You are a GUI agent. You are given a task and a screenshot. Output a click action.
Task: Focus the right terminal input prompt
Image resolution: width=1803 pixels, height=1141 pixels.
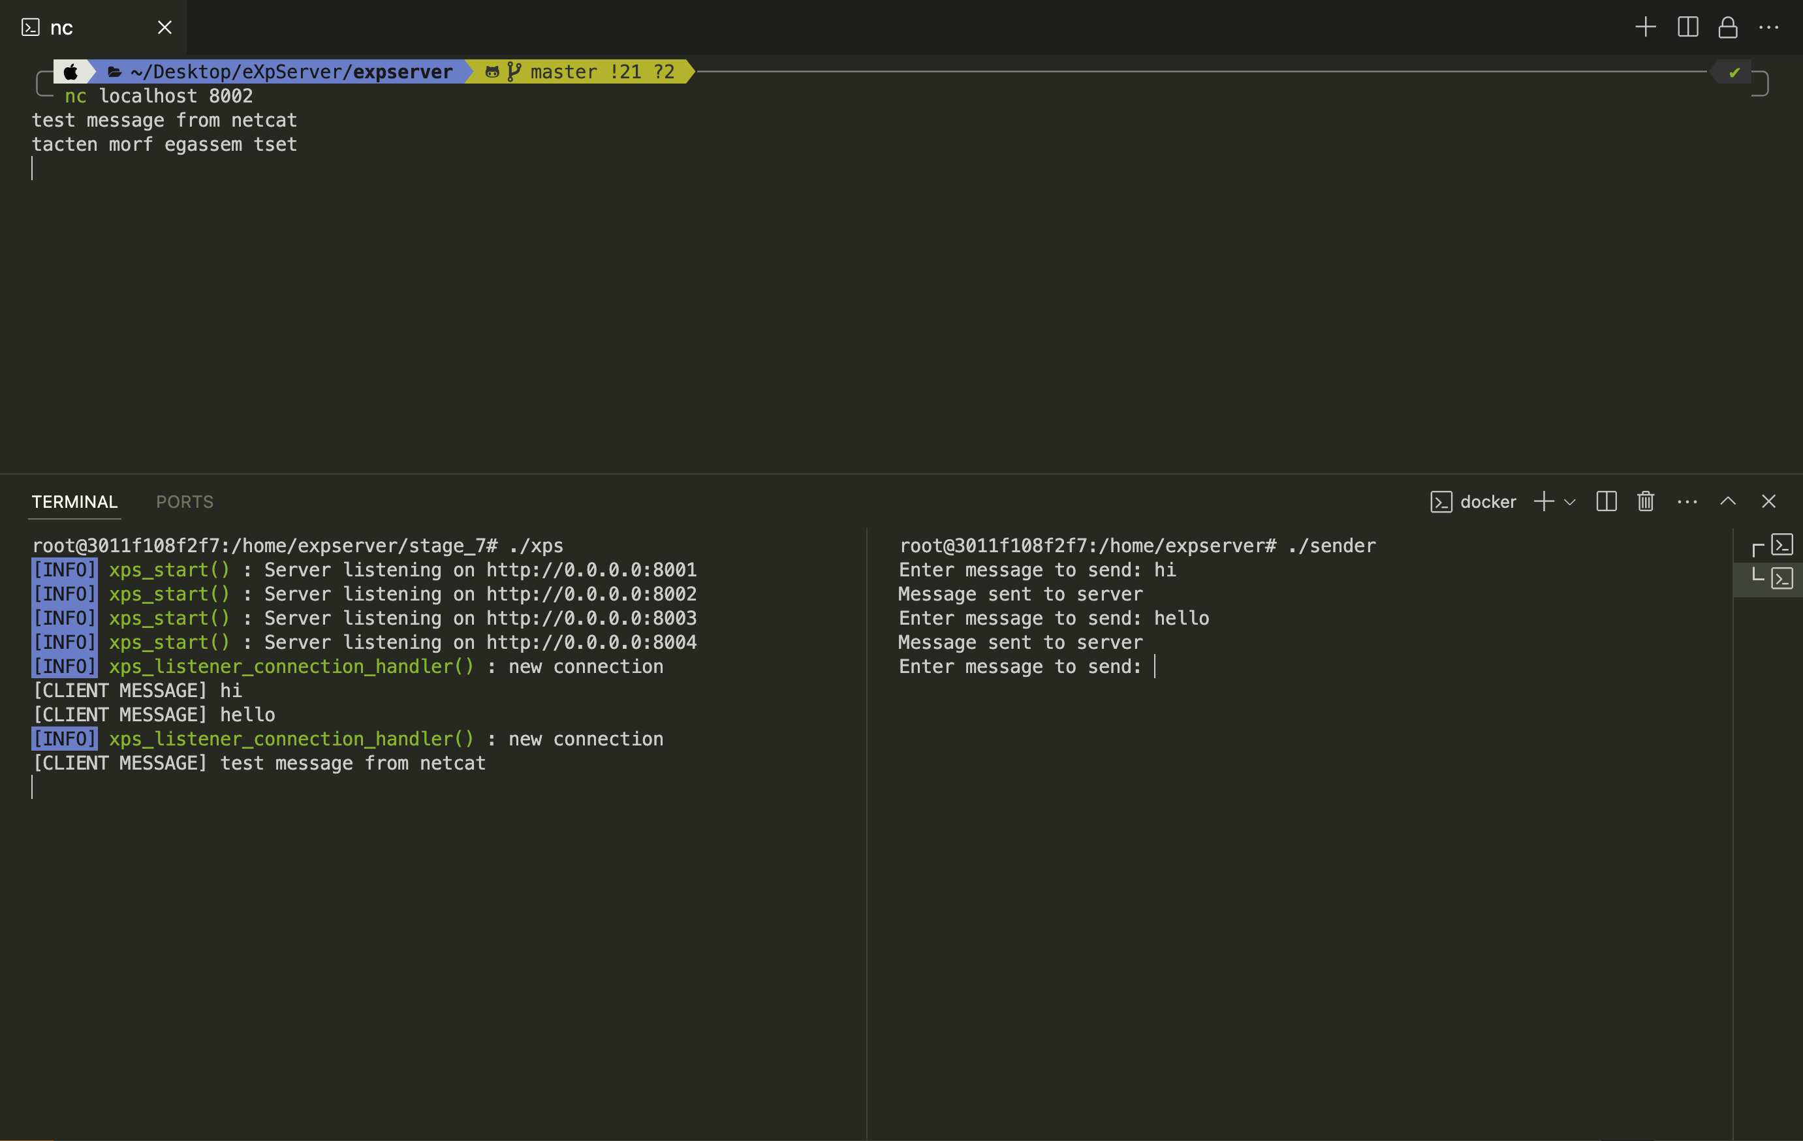coord(1155,666)
